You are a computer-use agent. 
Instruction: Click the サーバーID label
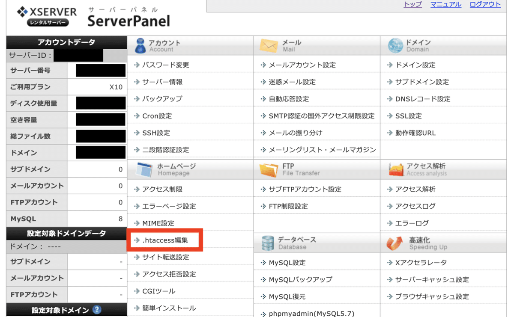click(30, 56)
